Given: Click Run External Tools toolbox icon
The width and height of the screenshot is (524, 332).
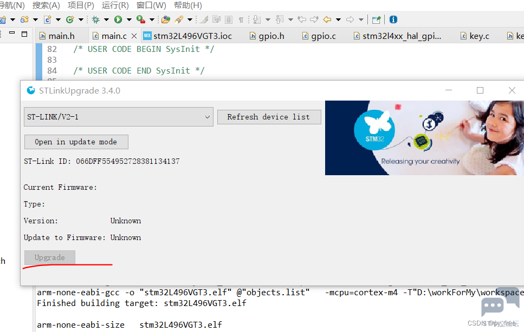Looking at the screenshot, I should coord(141,19).
